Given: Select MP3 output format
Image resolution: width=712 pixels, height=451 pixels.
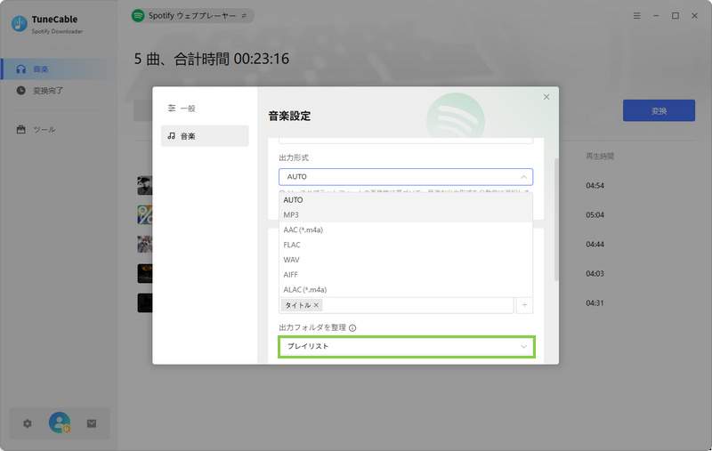Looking at the screenshot, I should pos(406,214).
